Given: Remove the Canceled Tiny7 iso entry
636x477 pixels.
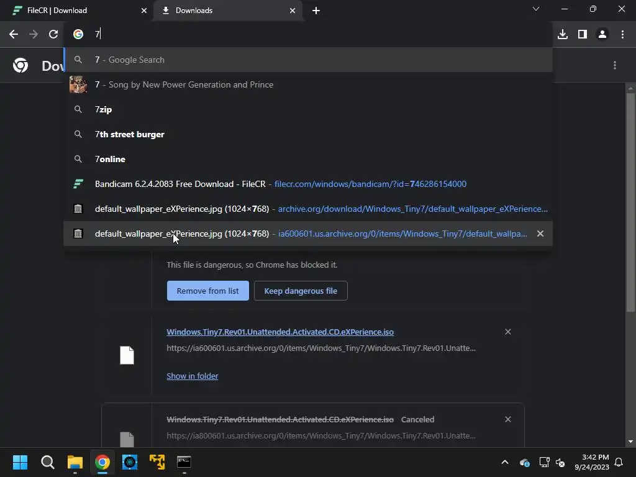Looking at the screenshot, I should (508, 419).
